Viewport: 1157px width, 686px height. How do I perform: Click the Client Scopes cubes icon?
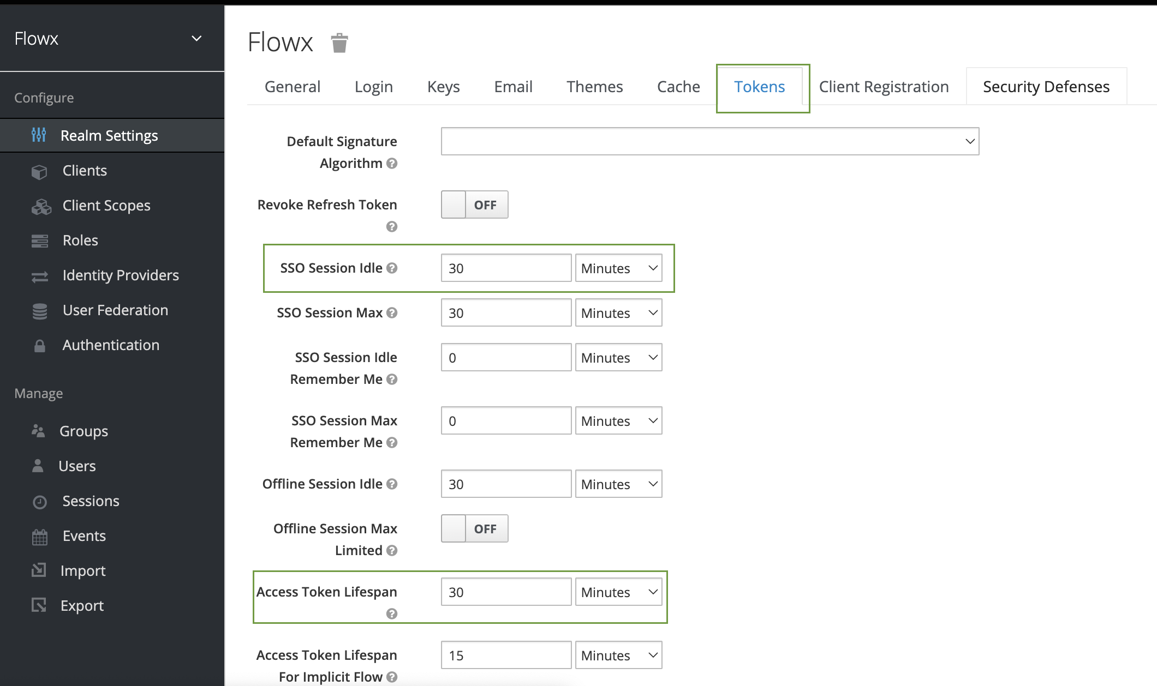(41, 207)
